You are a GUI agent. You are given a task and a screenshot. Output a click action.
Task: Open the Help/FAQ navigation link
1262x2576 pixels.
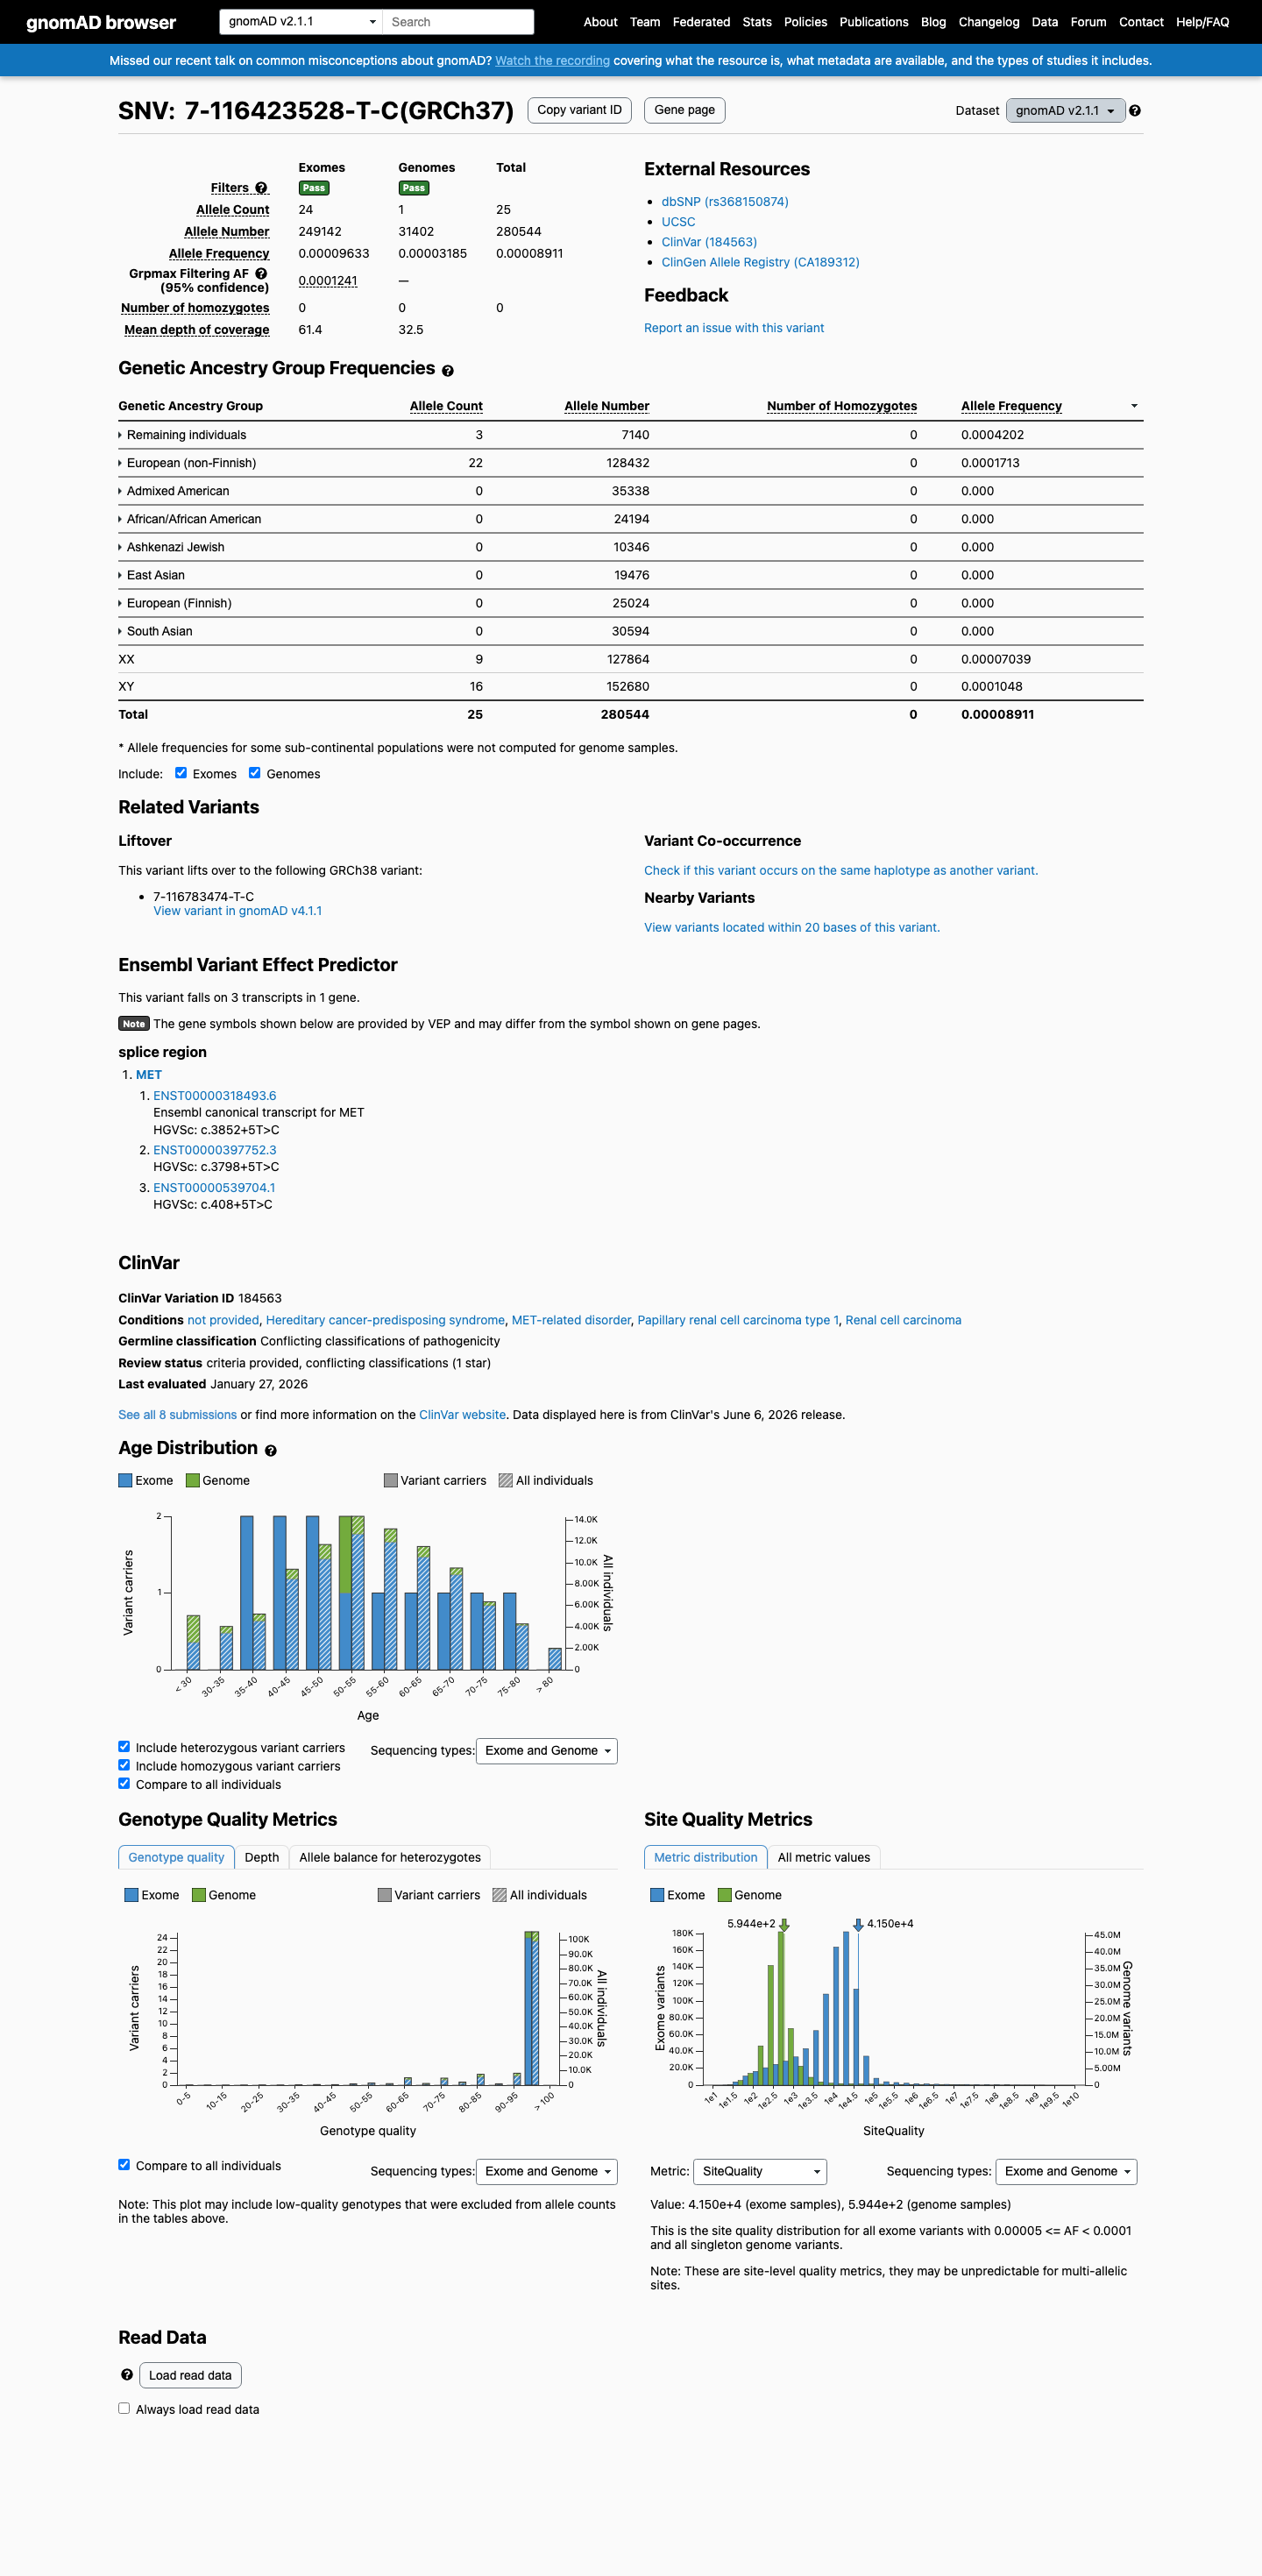[1202, 22]
